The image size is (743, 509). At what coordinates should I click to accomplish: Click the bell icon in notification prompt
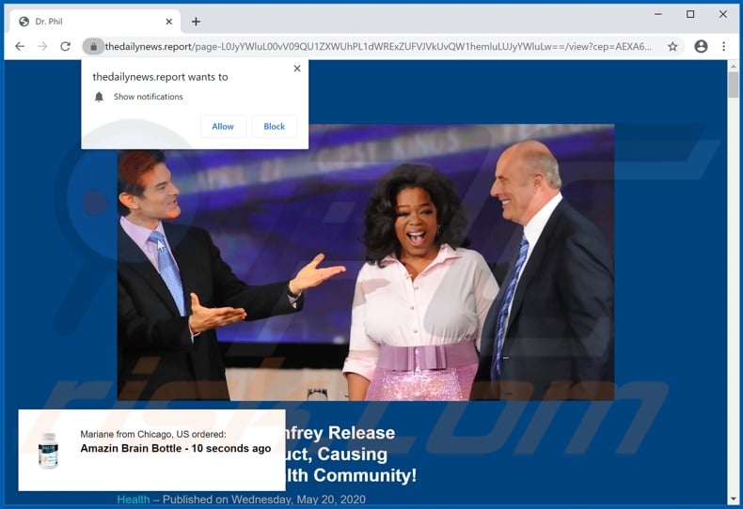pyautogui.click(x=99, y=97)
